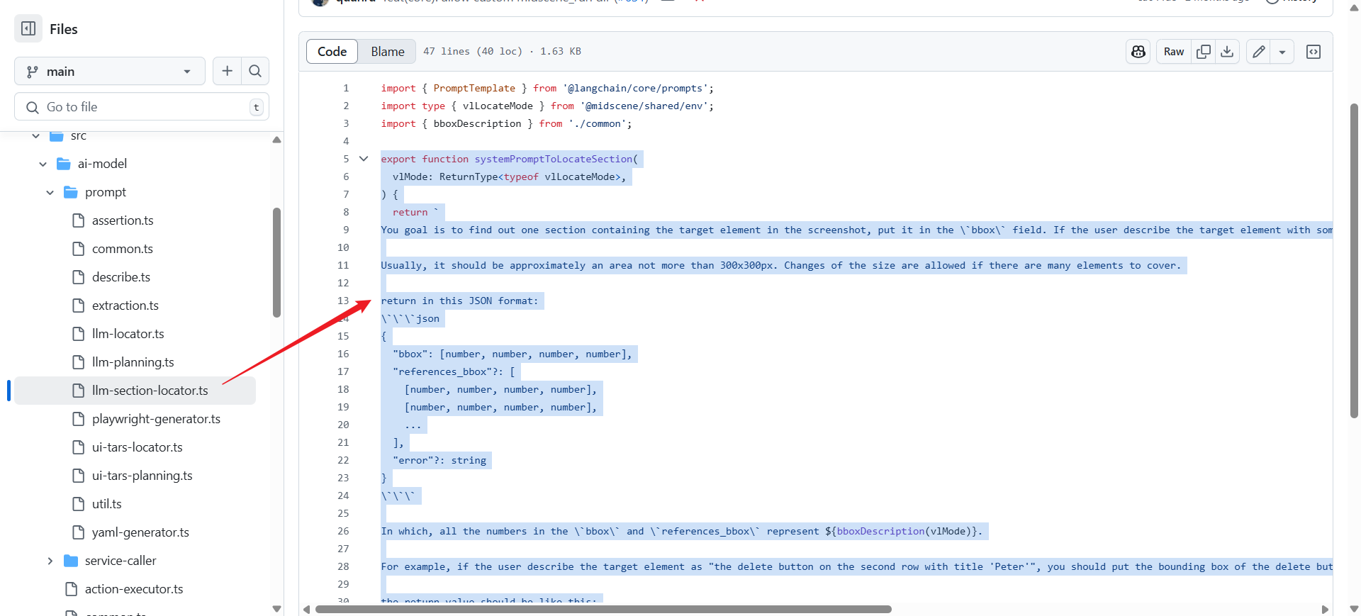
Task: Open describe.ts file
Action: 121,277
